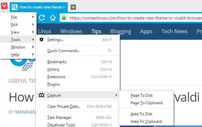
Task: Expand the Window submenu arrow
Action: coord(33,47)
